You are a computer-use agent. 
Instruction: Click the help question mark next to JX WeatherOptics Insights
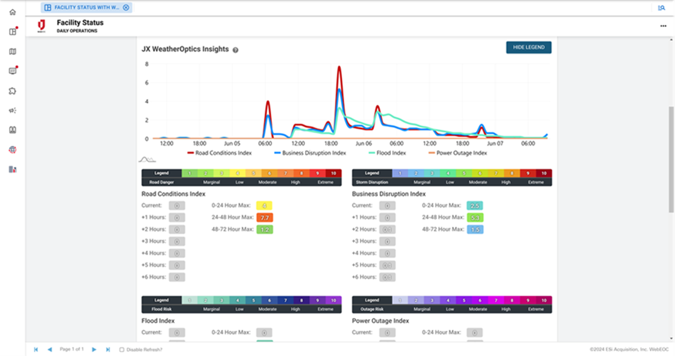(x=235, y=50)
